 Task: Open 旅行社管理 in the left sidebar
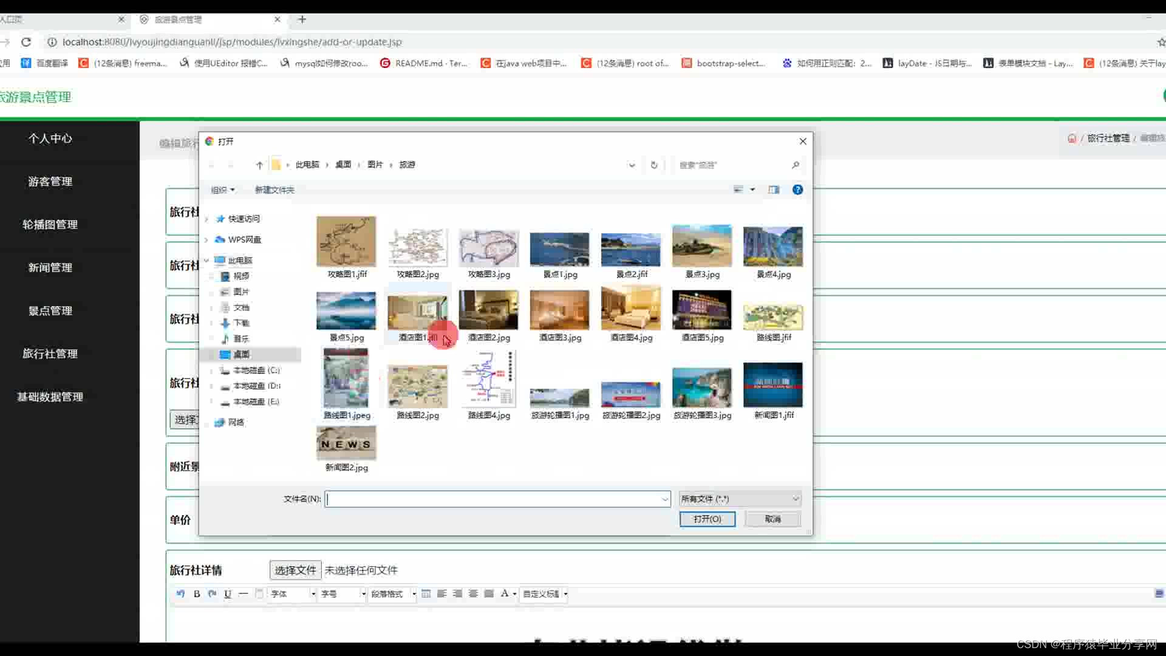coord(50,354)
